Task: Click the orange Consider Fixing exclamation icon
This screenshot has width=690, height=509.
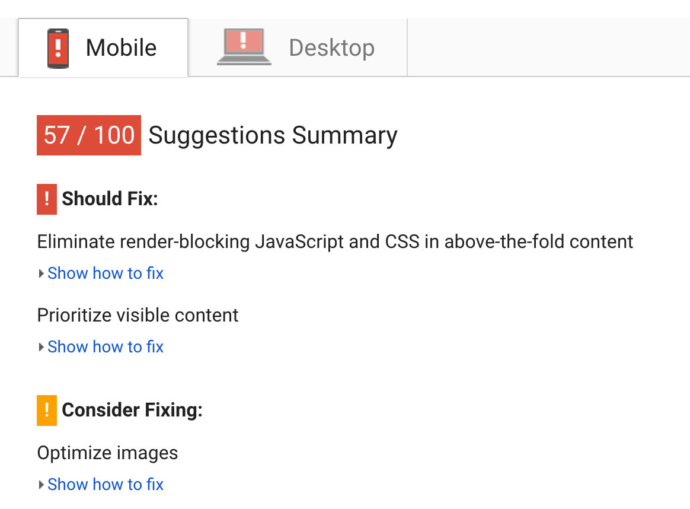Action: tap(47, 411)
